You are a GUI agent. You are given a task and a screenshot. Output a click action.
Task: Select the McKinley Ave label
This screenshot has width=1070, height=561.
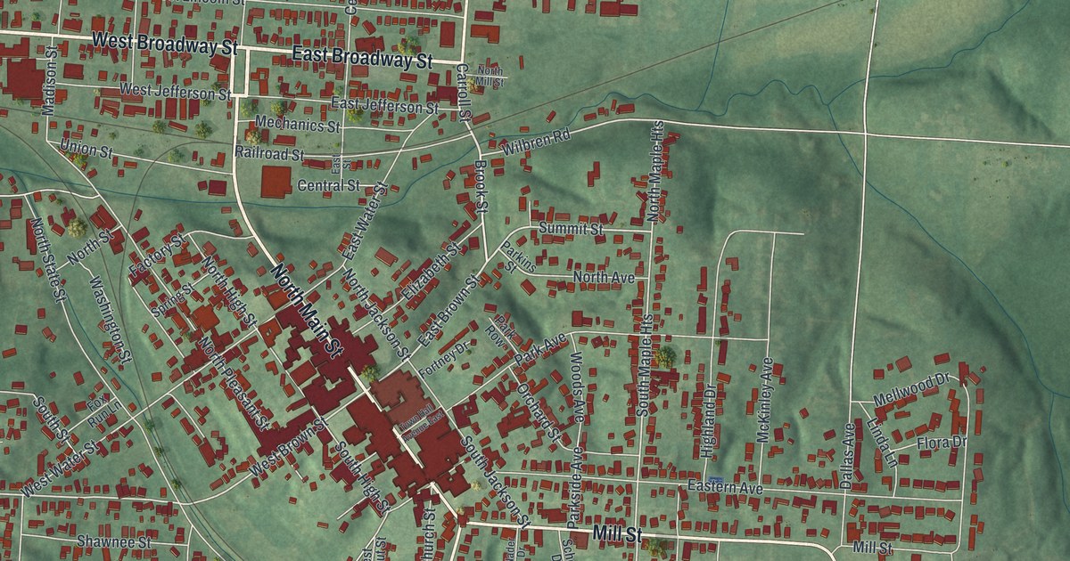pyautogui.click(x=763, y=401)
